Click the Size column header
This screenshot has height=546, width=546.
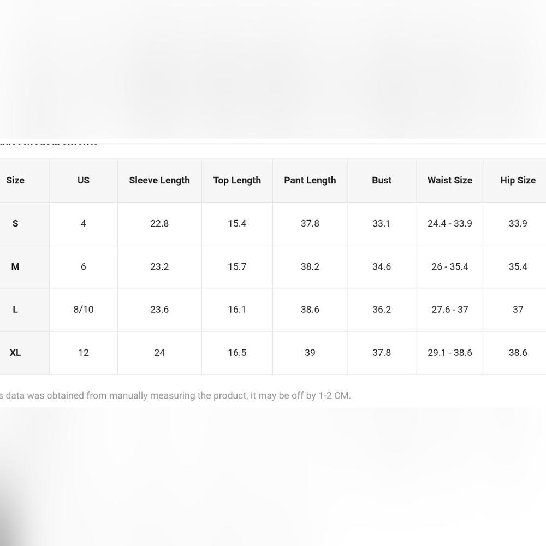pos(15,180)
